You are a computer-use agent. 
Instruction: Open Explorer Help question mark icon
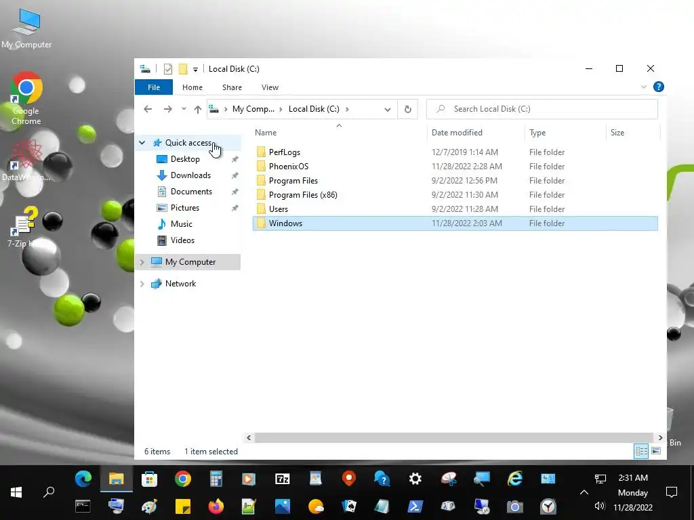(659, 87)
